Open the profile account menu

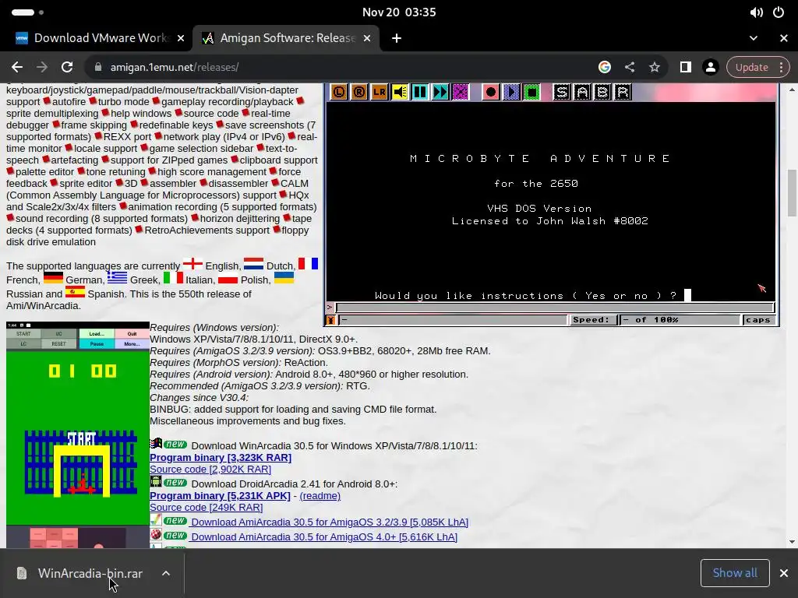coord(711,67)
